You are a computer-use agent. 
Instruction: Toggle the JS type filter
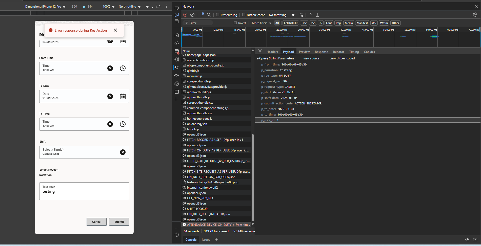pyautogui.click(x=321, y=23)
